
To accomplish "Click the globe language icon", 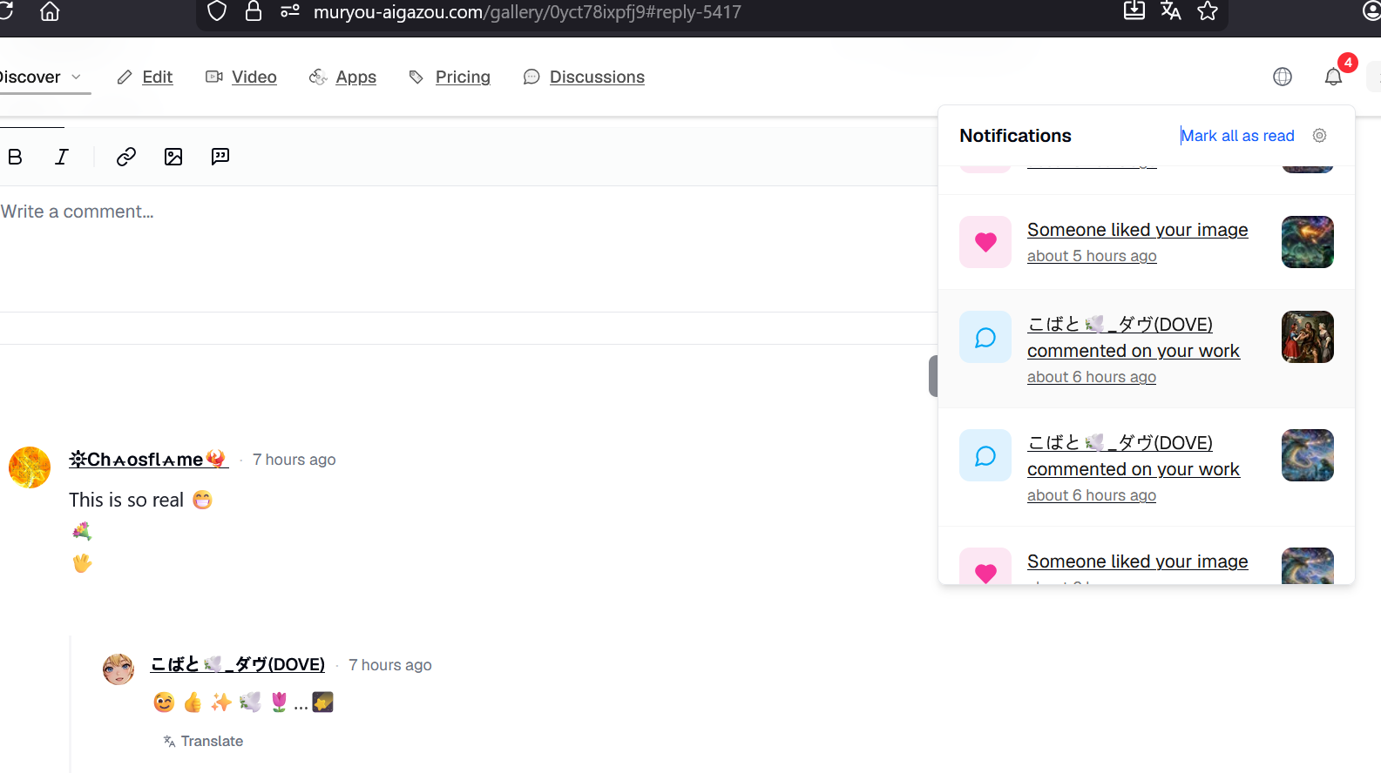I will (x=1283, y=77).
